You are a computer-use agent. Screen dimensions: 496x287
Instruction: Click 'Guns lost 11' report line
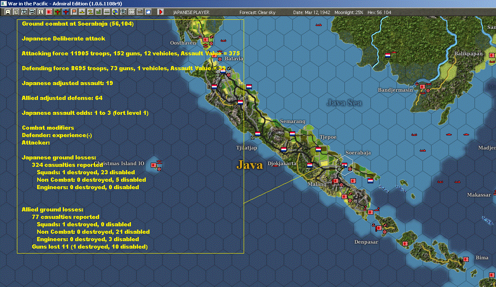(90, 247)
